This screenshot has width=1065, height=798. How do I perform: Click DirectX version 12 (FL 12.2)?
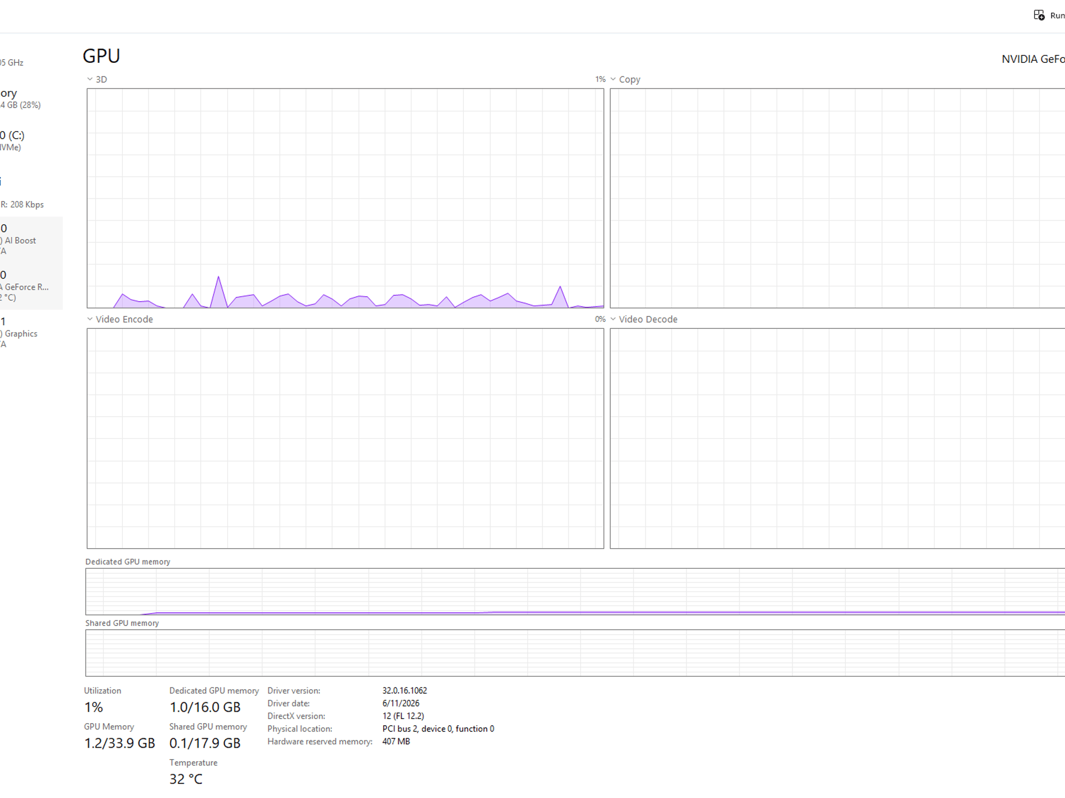pos(403,716)
